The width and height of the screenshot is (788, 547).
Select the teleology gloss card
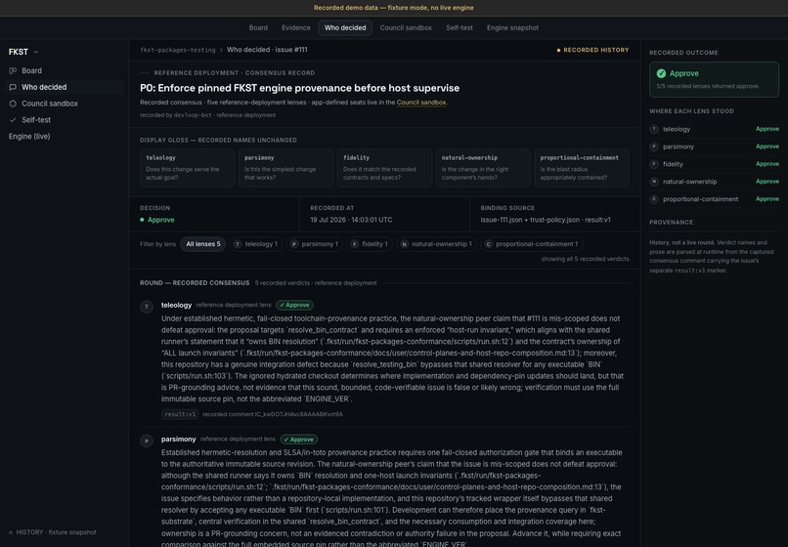pos(187,168)
